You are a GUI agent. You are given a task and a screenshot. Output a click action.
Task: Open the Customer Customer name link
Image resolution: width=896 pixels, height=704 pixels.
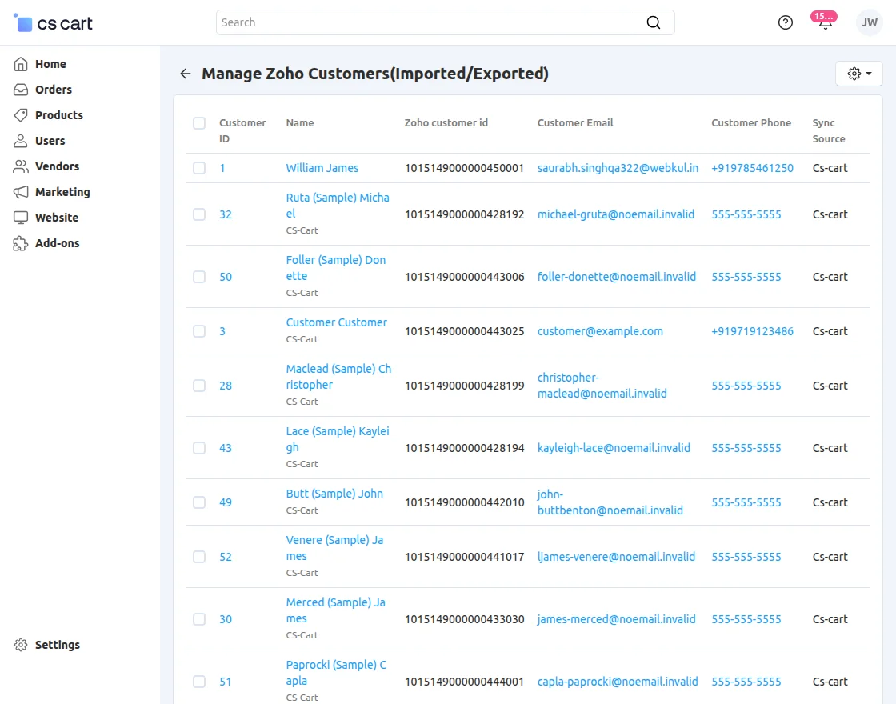point(337,322)
